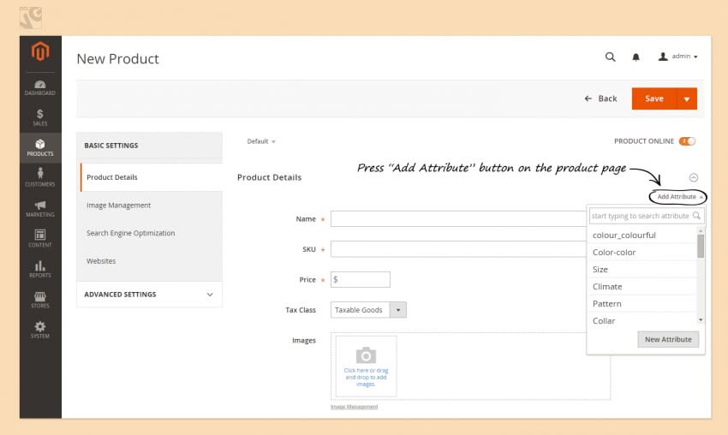Image resolution: width=728 pixels, height=435 pixels.
Task: Click the Price input field
Action: (x=361, y=279)
